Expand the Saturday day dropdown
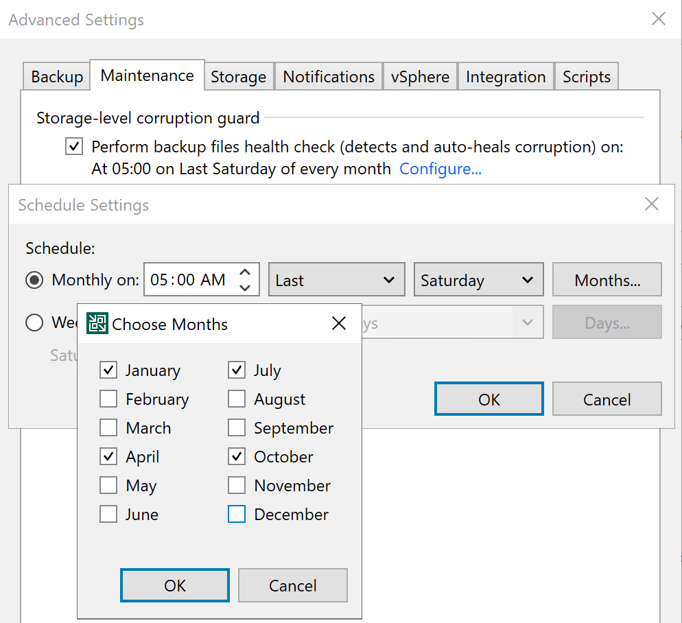The width and height of the screenshot is (682, 623). (x=478, y=280)
